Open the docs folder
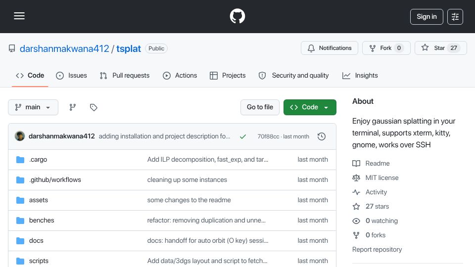The width and height of the screenshot is (475, 267). [x=36, y=241]
